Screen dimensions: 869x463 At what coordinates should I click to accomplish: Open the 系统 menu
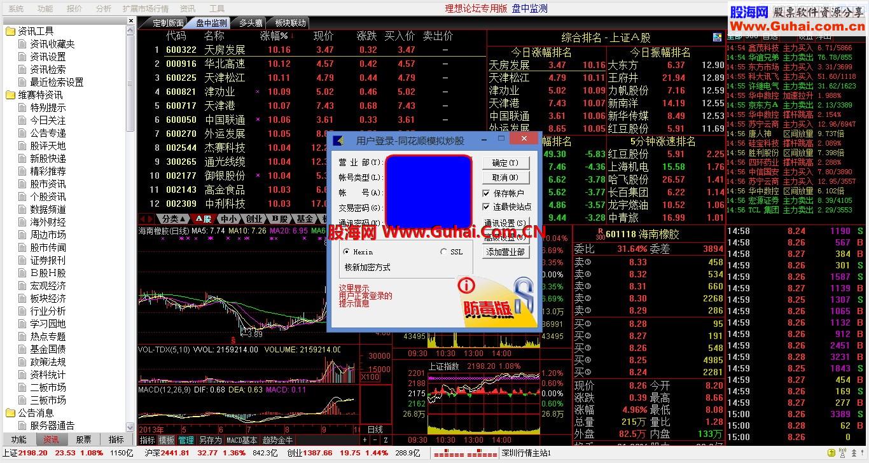tap(16, 9)
